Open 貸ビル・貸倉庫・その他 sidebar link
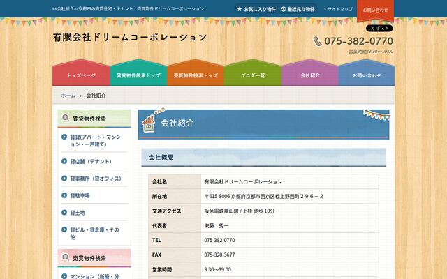Screen dimensions: 447x279 95,233
